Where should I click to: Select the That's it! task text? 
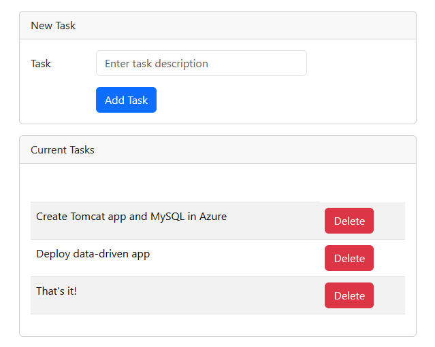click(x=57, y=291)
